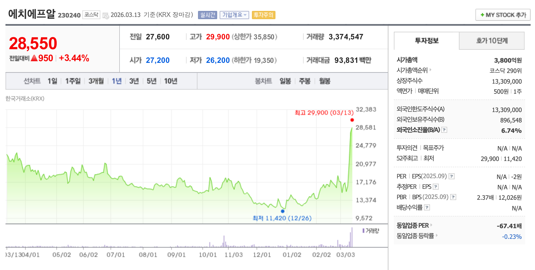Click the 거래대금 value 93,831 백만

coord(353,60)
